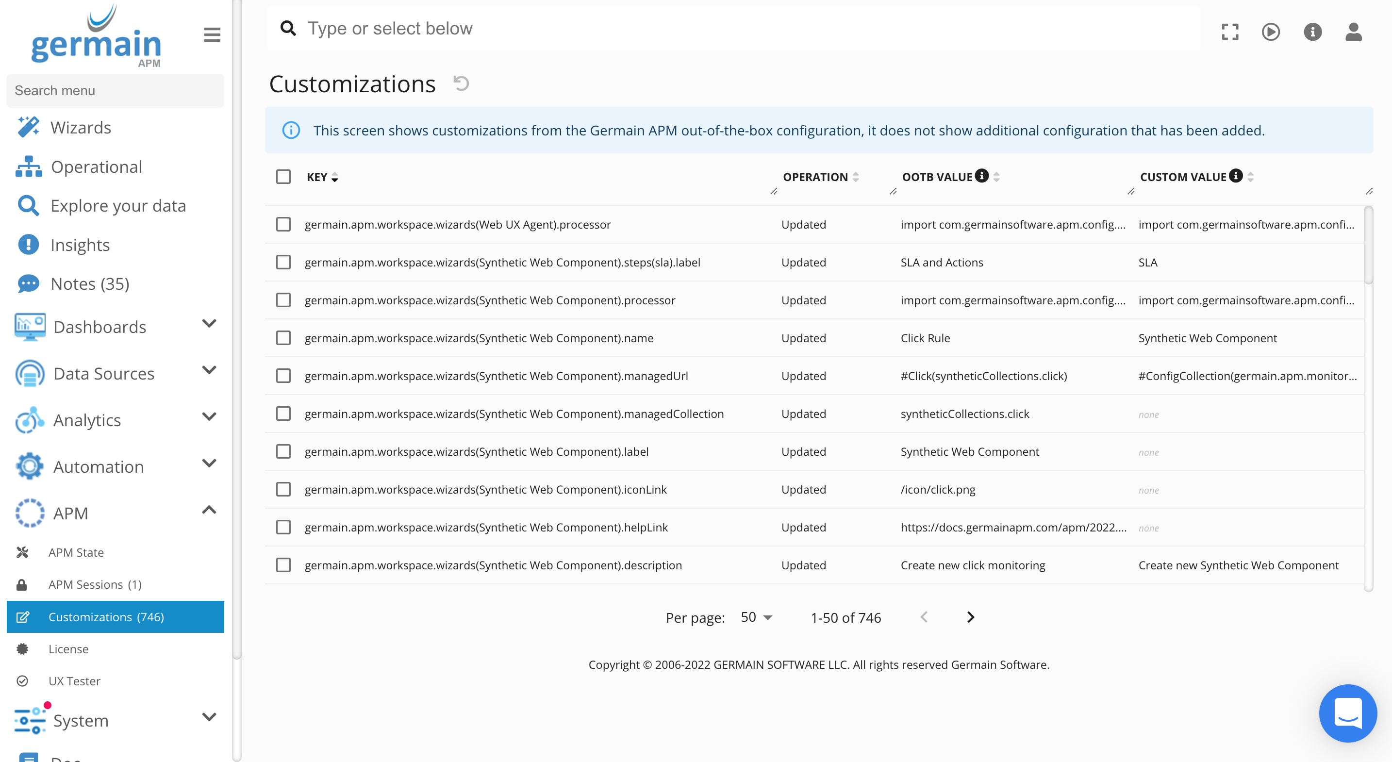Click the table vertical scrollbar

click(1368, 246)
